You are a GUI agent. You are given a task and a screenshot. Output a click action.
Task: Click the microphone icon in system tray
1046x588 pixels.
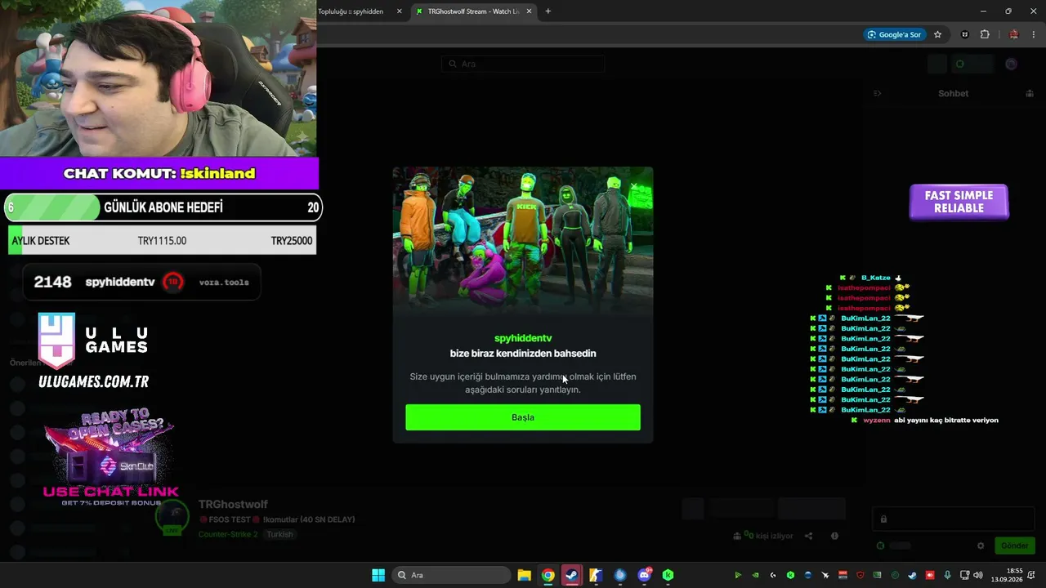point(947,575)
